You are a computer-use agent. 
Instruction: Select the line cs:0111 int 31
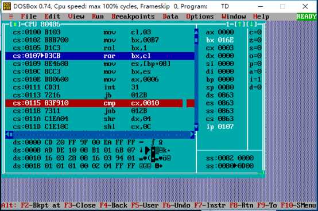100,87
